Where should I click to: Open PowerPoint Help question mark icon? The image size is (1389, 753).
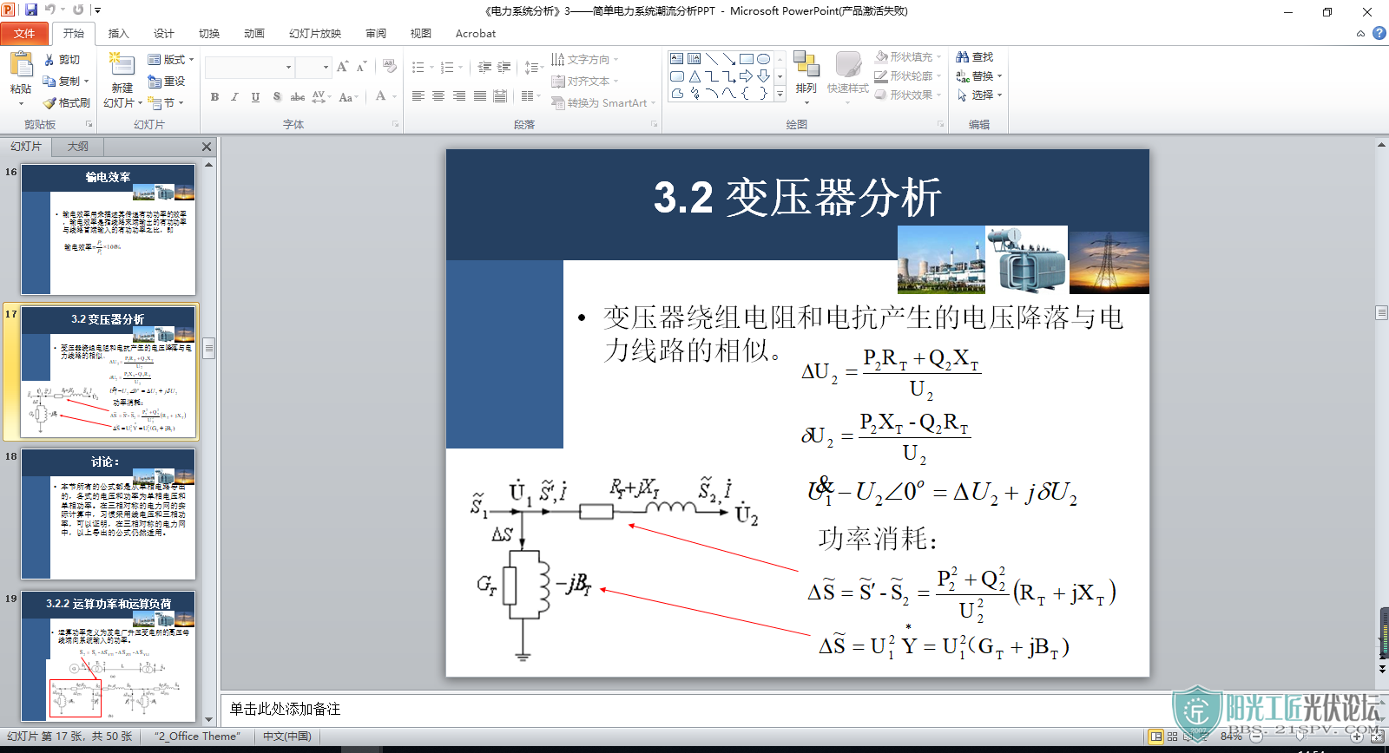click(x=1379, y=34)
